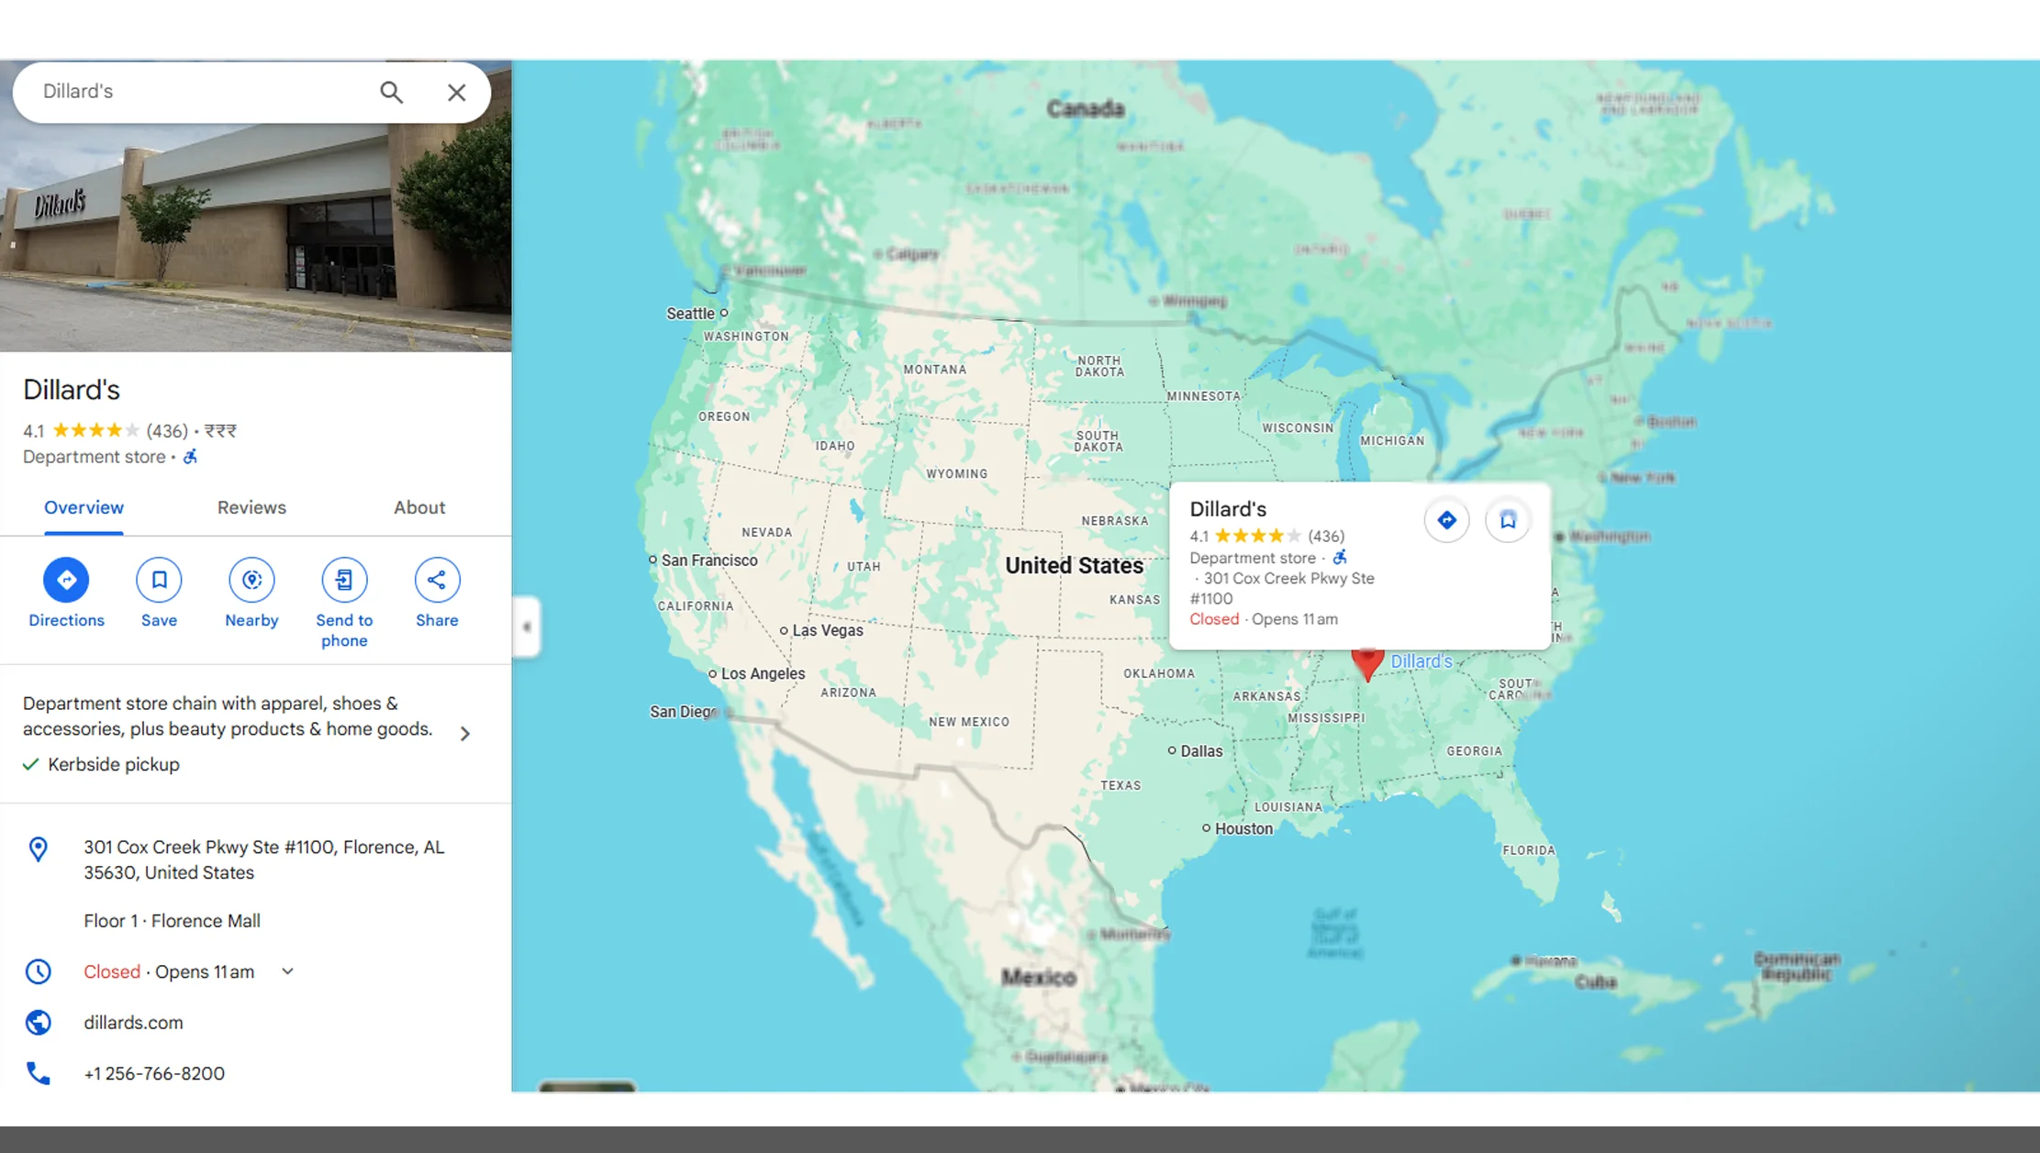Save Dillard's using the bookmark icon
This screenshot has height=1153, width=2040.
[x=159, y=580]
